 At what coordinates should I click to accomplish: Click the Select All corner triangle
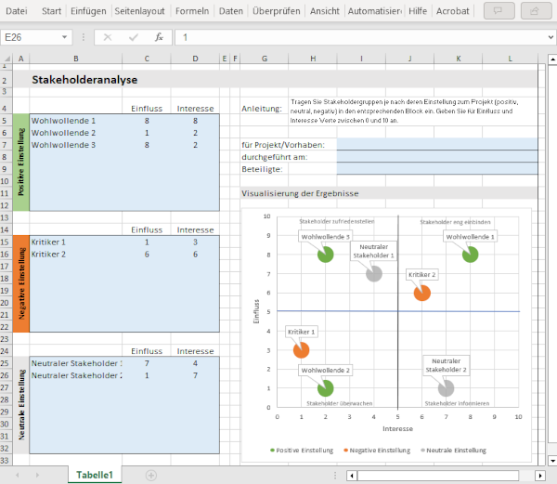coord(6,59)
